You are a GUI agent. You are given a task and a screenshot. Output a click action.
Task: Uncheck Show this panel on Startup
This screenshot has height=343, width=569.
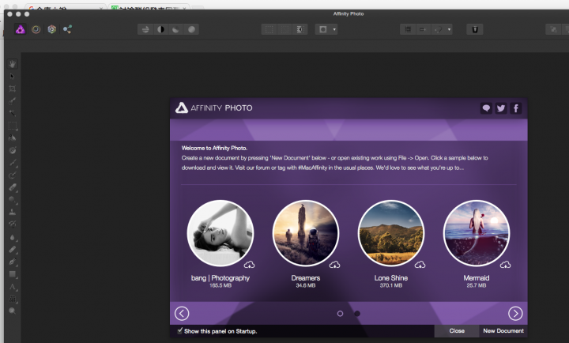pos(180,330)
